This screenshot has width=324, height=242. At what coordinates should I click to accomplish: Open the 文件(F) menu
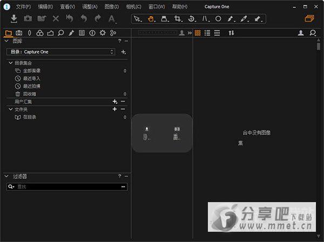click(x=24, y=7)
